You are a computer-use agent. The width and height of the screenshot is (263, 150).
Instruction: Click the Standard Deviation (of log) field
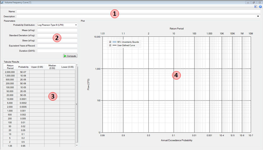[57, 35]
